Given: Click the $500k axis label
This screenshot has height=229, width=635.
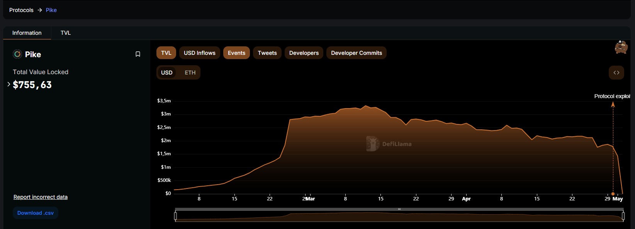Looking at the screenshot, I should (x=164, y=180).
